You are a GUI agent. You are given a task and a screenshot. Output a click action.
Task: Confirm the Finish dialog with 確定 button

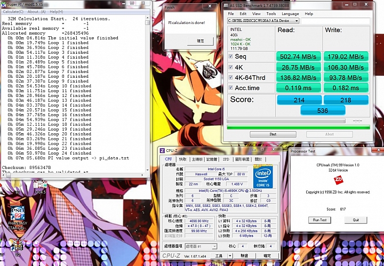pyautogui.click(x=201, y=41)
